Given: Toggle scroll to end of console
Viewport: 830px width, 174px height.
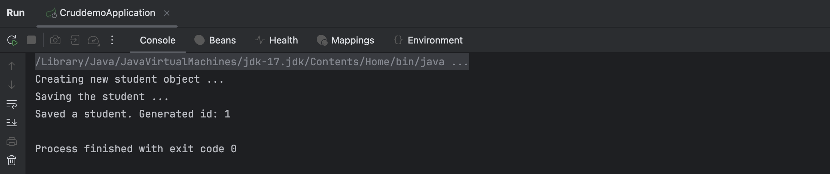Looking at the screenshot, I should tap(12, 123).
